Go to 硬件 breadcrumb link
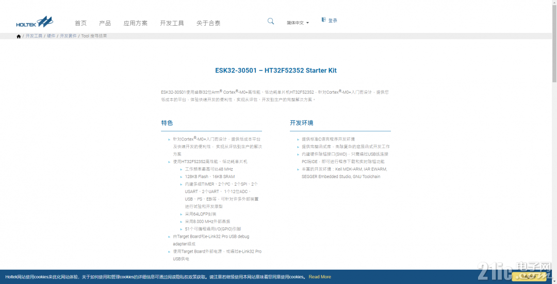This screenshot has height=284, width=557. pos(51,36)
